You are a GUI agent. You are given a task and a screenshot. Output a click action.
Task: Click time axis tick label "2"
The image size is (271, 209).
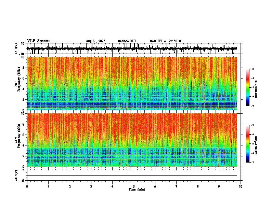tap(70, 186)
